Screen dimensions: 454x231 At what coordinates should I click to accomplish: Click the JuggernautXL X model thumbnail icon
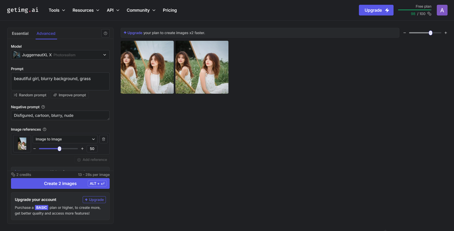point(17,55)
